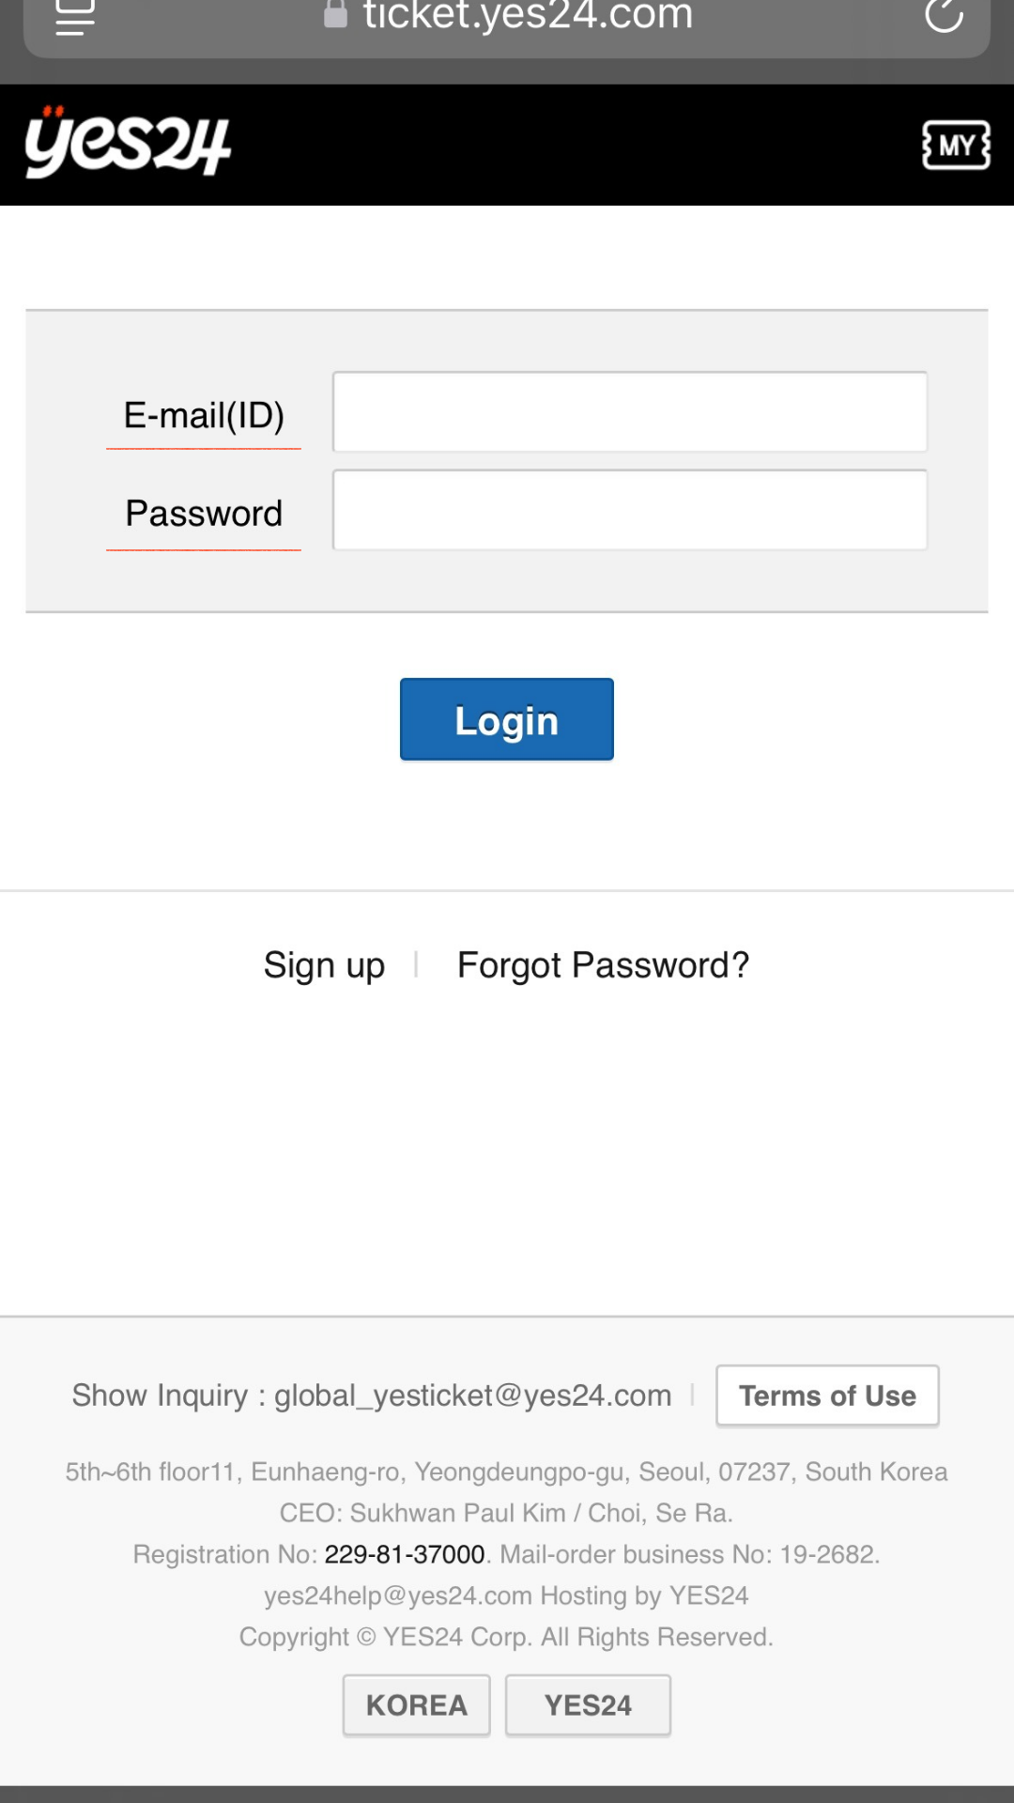Tap the Copyright YES24 Corp. line

coord(506,1637)
